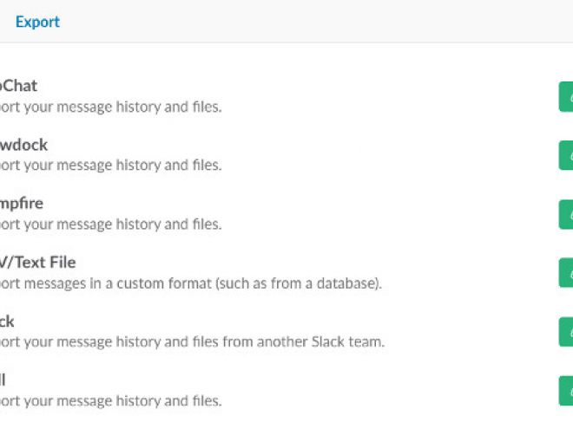The width and height of the screenshot is (573, 429).
Task: Click the green button in the HipChat row
Action: 566,97
